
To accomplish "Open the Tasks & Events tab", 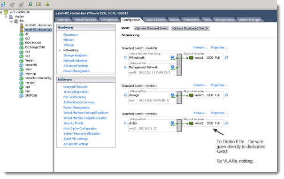I will [155, 20].
